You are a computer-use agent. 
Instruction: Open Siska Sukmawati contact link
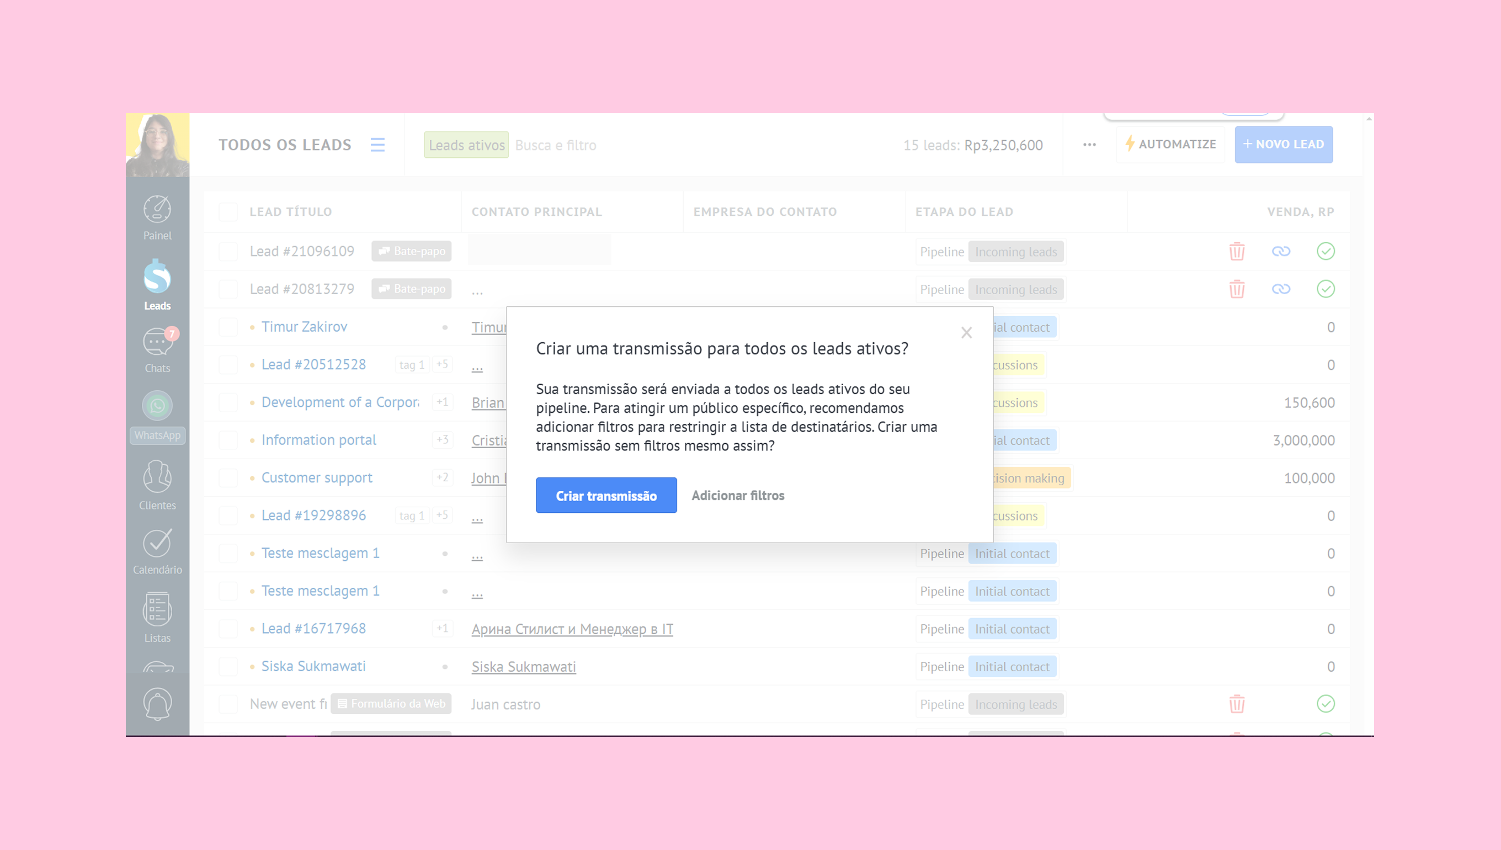[x=524, y=667]
